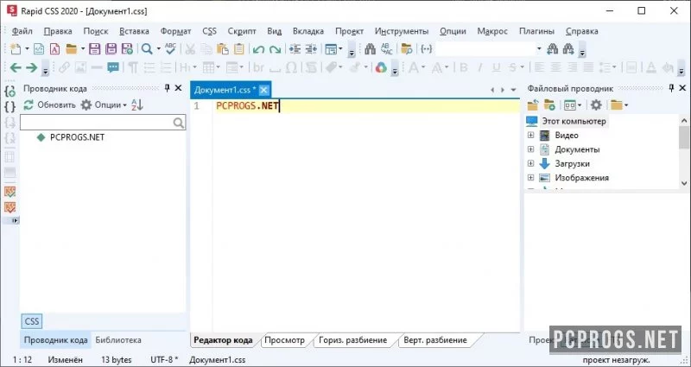The image size is (691, 367).
Task: Click the file explorer scrollbar down arrow
Action: [x=683, y=183]
